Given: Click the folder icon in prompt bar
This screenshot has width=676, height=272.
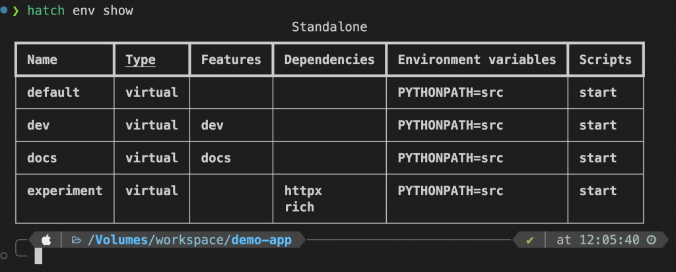Looking at the screenshot, I should pos(76,240).
